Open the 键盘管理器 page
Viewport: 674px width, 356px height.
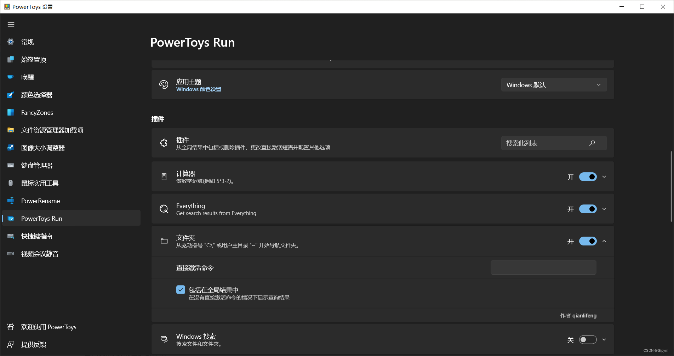(71, 165)
